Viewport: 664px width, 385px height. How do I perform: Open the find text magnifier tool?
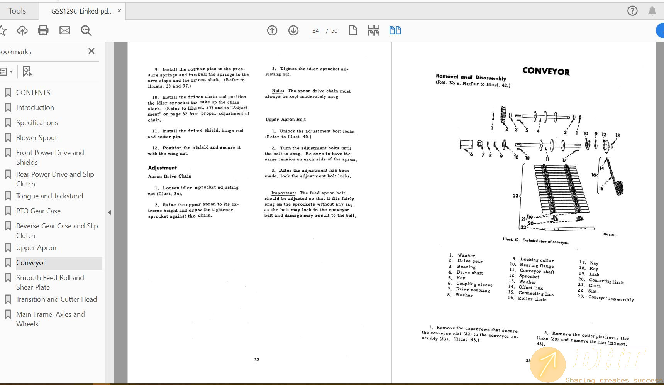click(86, 30)
